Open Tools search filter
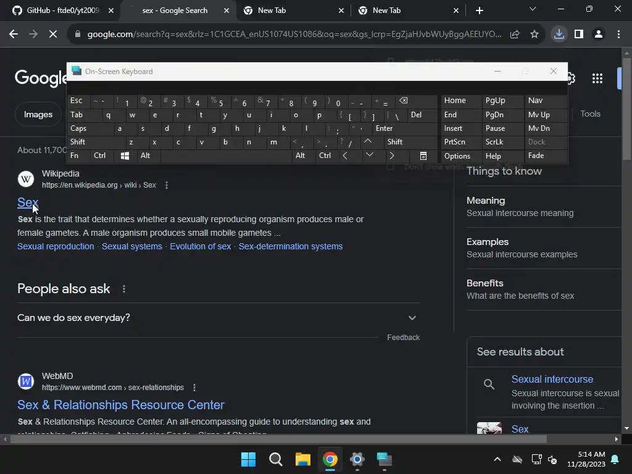The width and height of the screenshot is (632, 474). [590, 114]
